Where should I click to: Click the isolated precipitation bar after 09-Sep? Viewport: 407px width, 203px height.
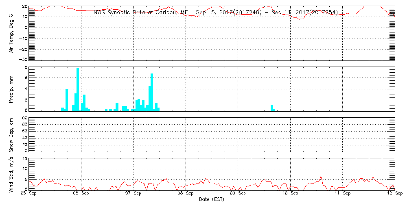(272, 108)
